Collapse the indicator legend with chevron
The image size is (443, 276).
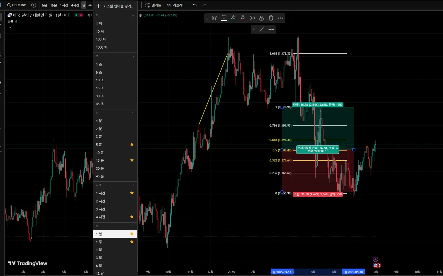click(11, 28)
